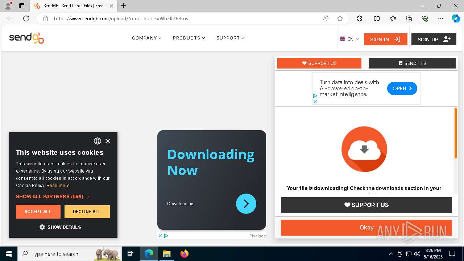Click the Downloading Now arrow button

click(x=246, y=204)
